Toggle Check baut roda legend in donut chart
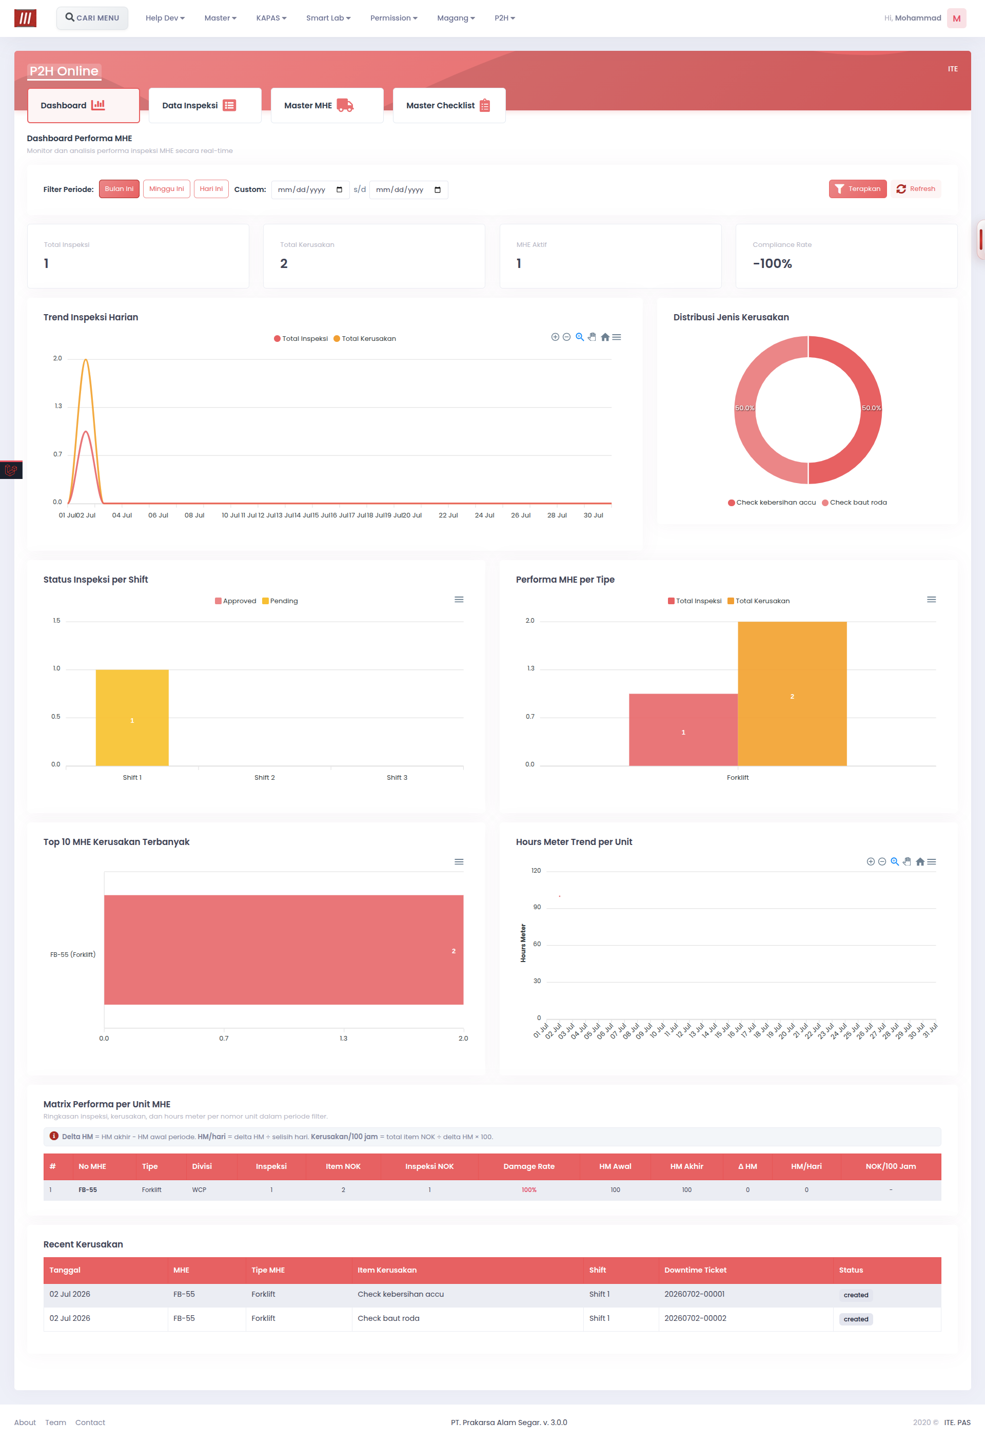 [x=854, y=502]
